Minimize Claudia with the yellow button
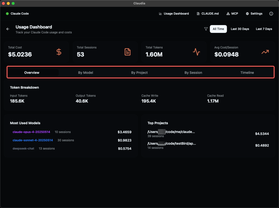 coord(8,3)
